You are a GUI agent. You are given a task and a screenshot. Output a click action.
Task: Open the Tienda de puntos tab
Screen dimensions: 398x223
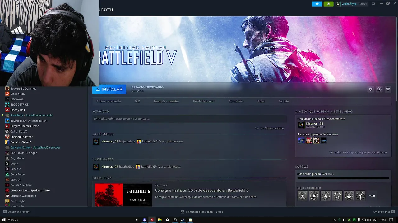[x=203, y=101]
